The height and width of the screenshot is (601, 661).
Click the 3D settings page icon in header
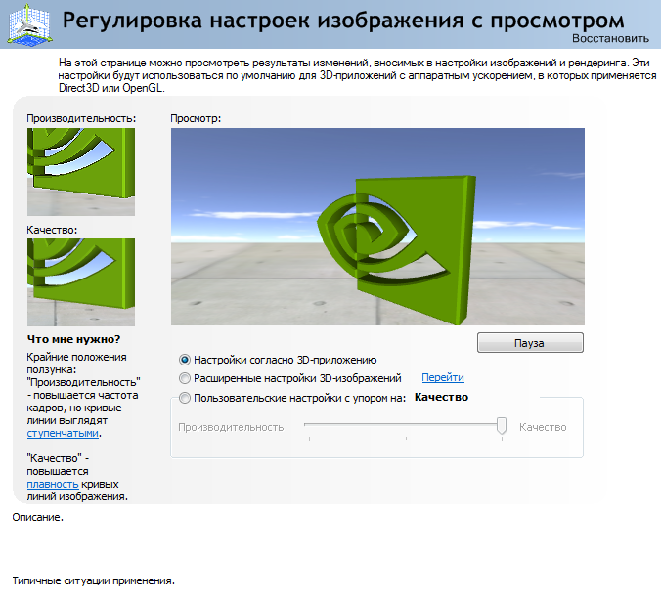point(29,24)
